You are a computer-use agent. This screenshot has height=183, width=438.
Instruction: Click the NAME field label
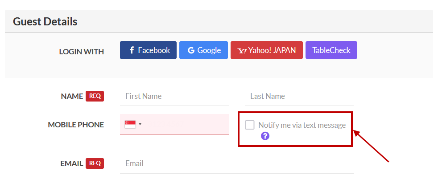(72, 96)
